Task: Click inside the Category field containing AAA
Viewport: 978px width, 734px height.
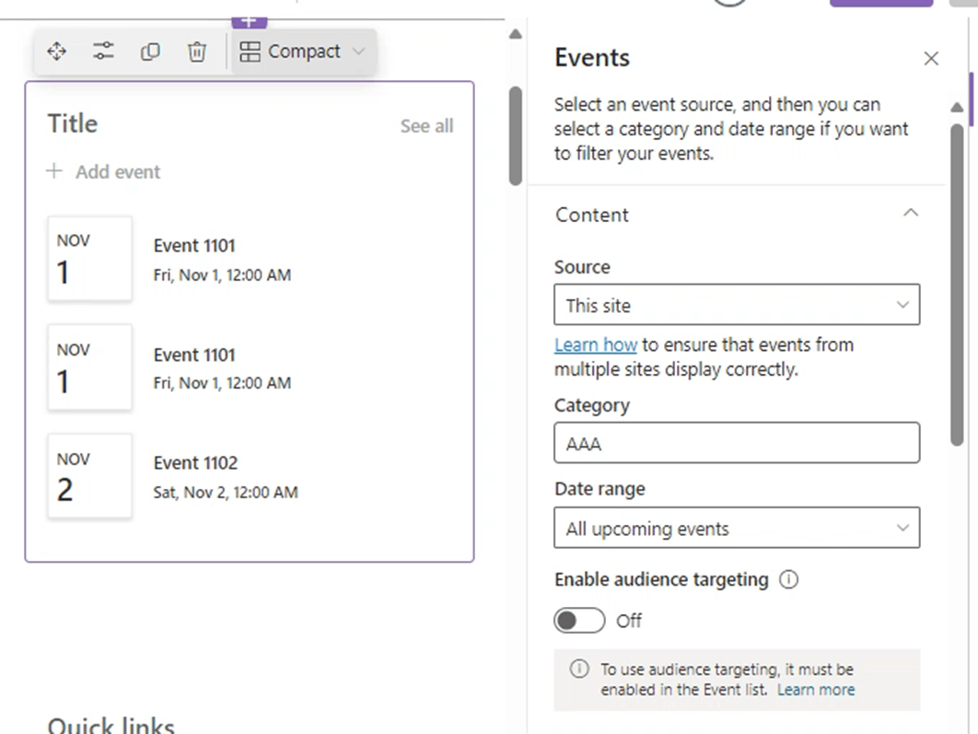Action: (737, 443)
